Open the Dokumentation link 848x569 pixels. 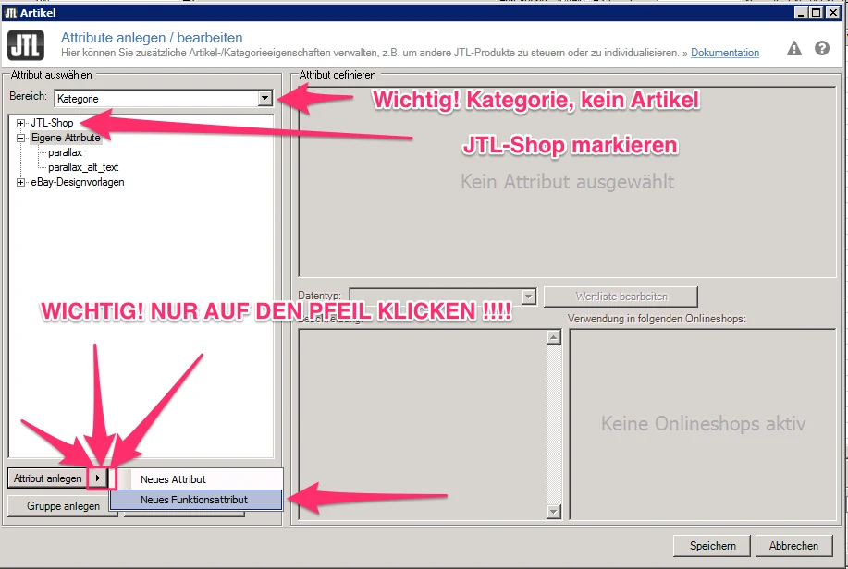tap(725, 53)
